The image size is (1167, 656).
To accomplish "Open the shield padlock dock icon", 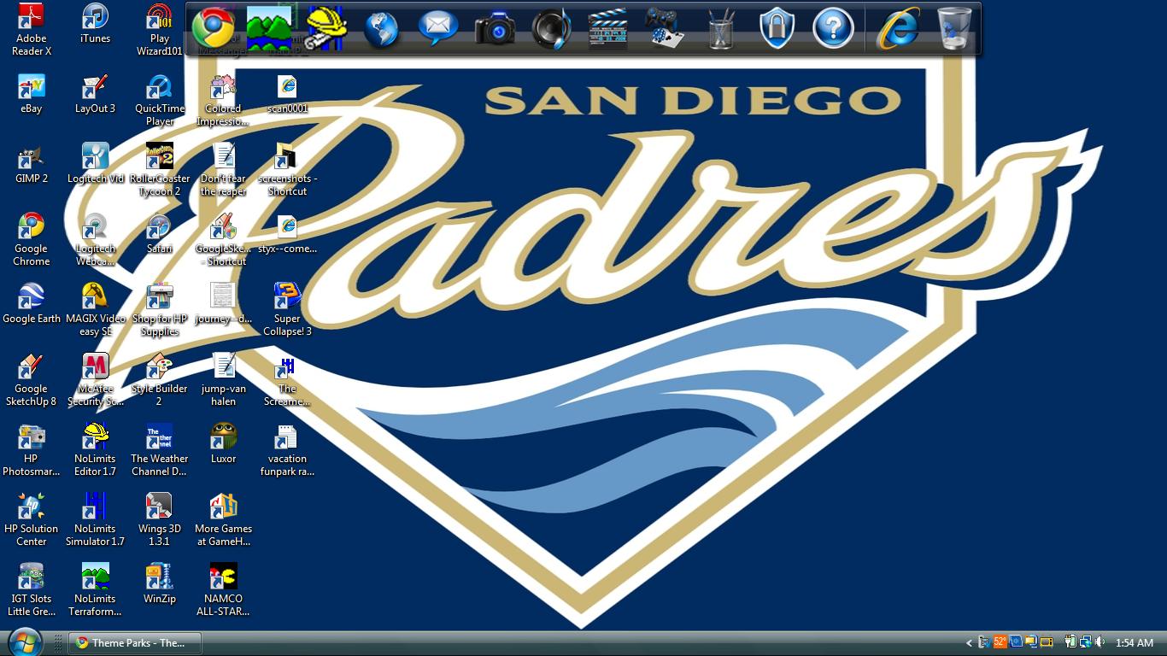I will [x=777, y=28].
